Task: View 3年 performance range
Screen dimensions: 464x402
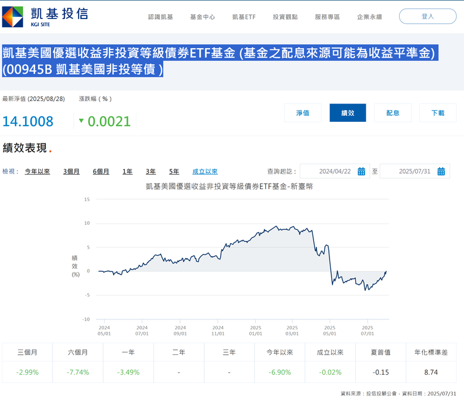Action: click(x=151, y=172)
